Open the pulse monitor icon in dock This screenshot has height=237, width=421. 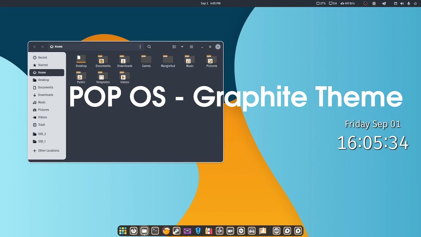[241, 231]
